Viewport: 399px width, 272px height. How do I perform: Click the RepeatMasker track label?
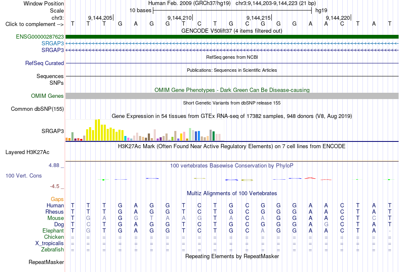click(46, 262)
